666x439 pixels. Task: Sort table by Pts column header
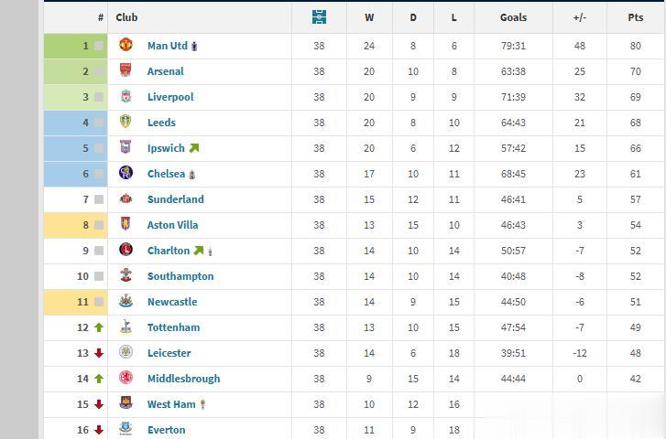[636, 17]
